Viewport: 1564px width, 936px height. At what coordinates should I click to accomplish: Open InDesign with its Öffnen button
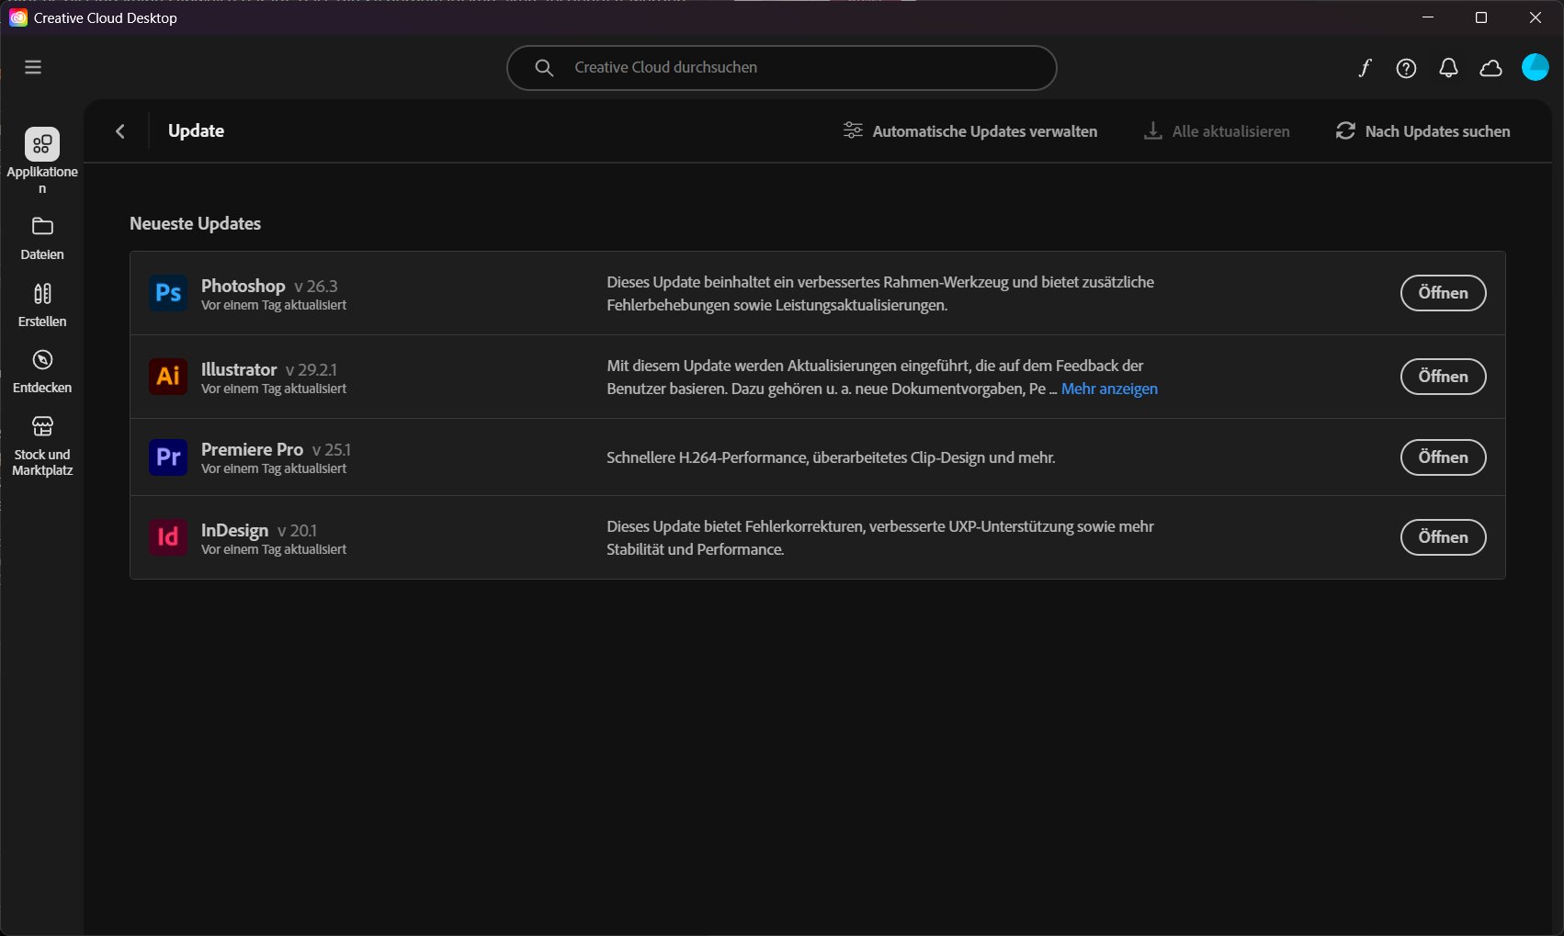tap(1443, 537)
